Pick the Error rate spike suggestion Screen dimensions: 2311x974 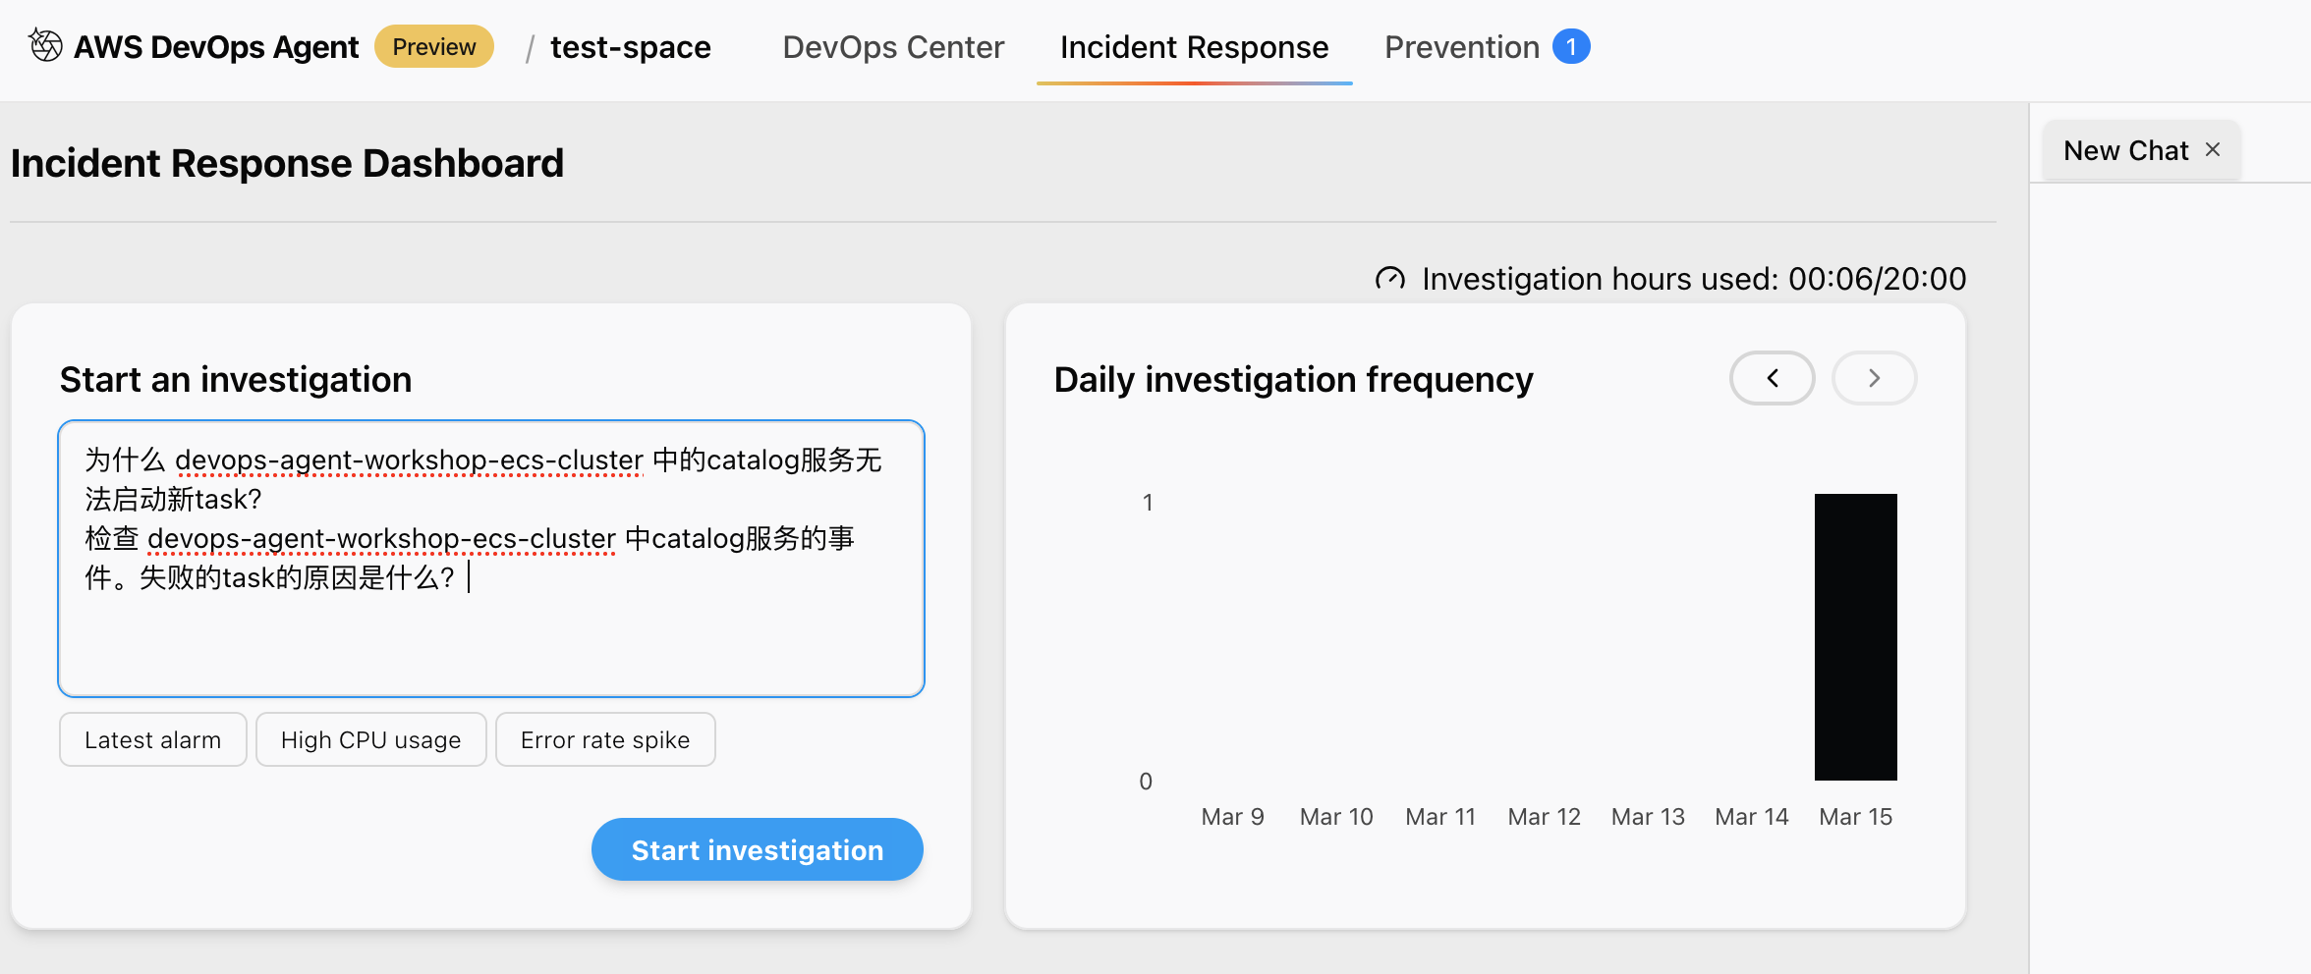[605, 739]
